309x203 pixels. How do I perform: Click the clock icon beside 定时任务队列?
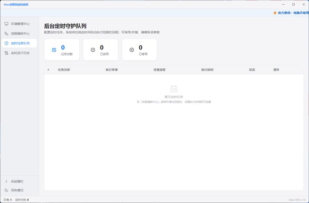coord(6,43)
